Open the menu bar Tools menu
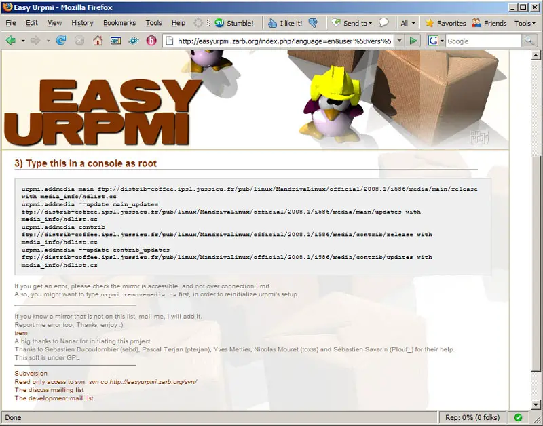 coord(153,23)
